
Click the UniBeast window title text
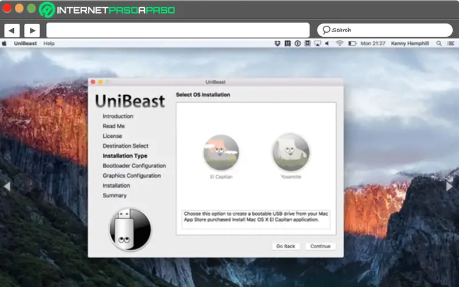click(x=216, y=82)
